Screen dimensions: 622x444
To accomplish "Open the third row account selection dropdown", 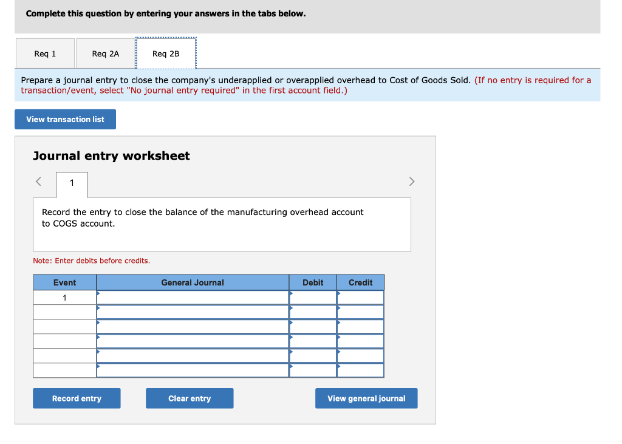I will tap(98, 324).
